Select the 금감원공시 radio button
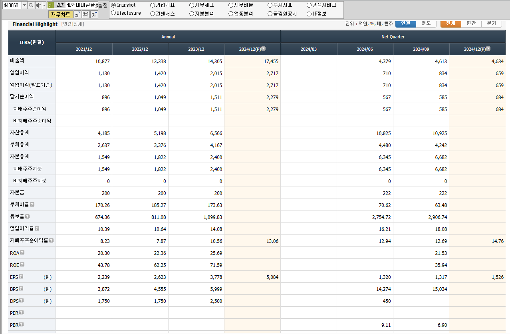The height and width of the screenshot is (334, 510). [x=270, y=14]
